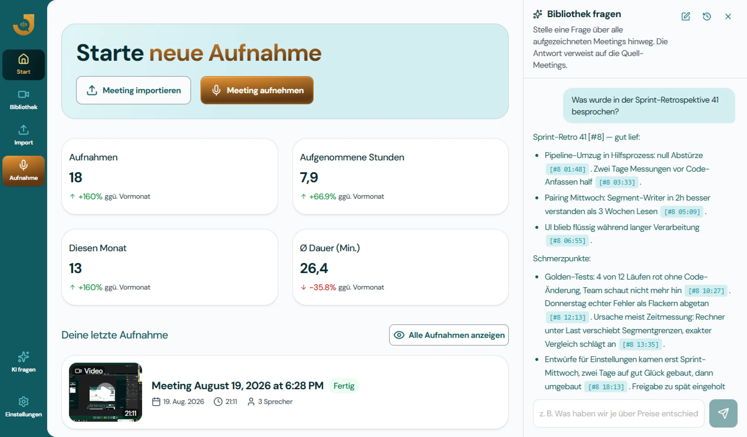The height and width of the screenshot is (437, 747).
Task: Click the 3 Sprecher label
Action: [275, 402]
